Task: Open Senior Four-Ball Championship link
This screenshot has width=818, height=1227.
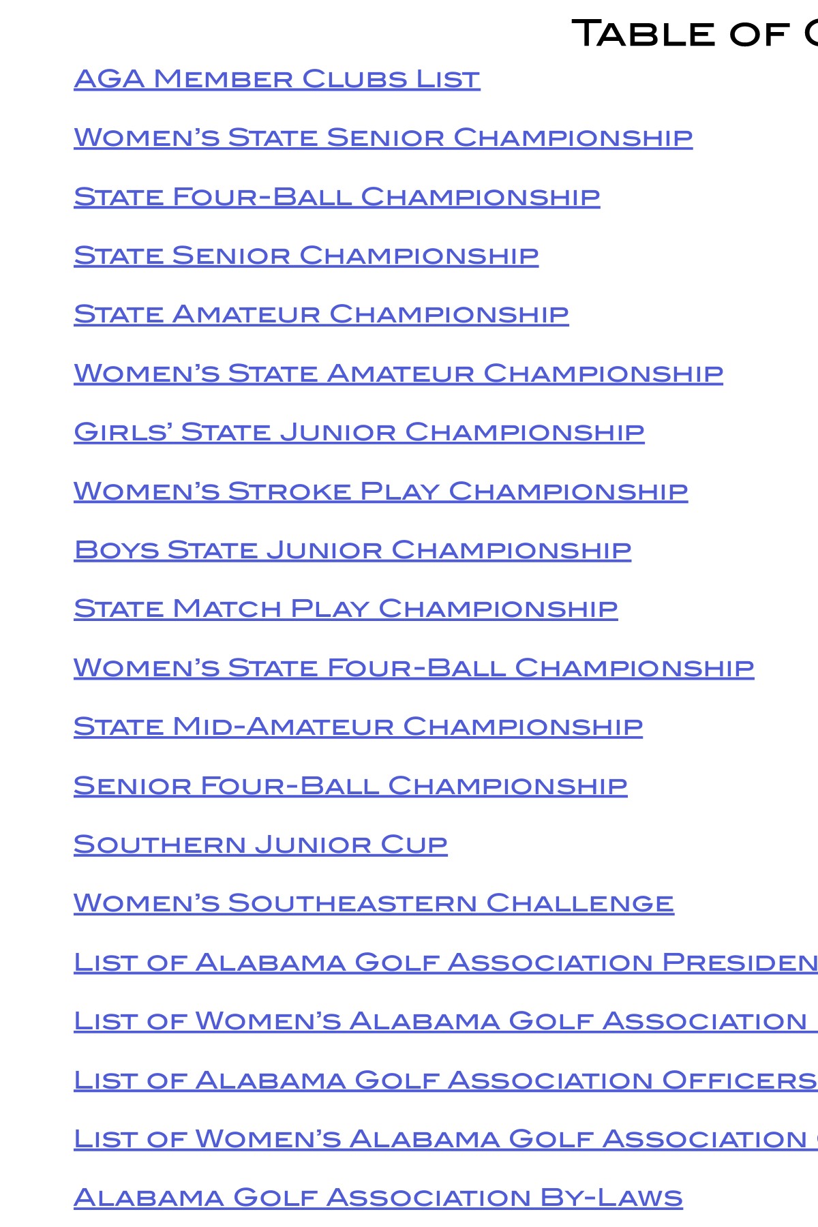Action: pyautogui.click(x=350, y=786)
